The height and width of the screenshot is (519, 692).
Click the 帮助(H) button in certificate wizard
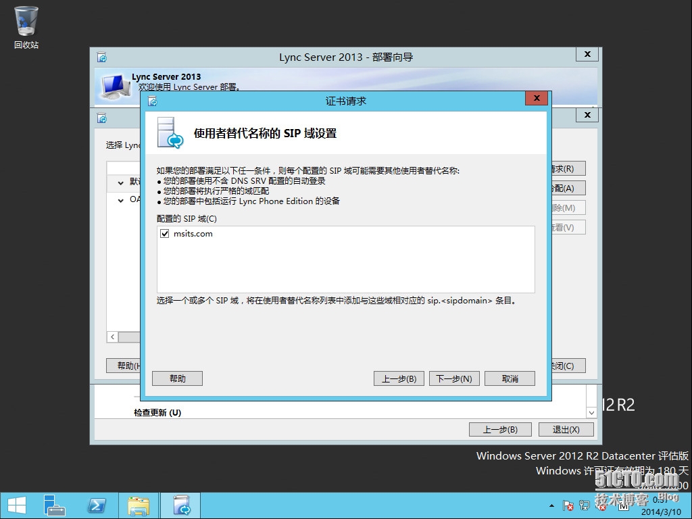tap(124, 366)
